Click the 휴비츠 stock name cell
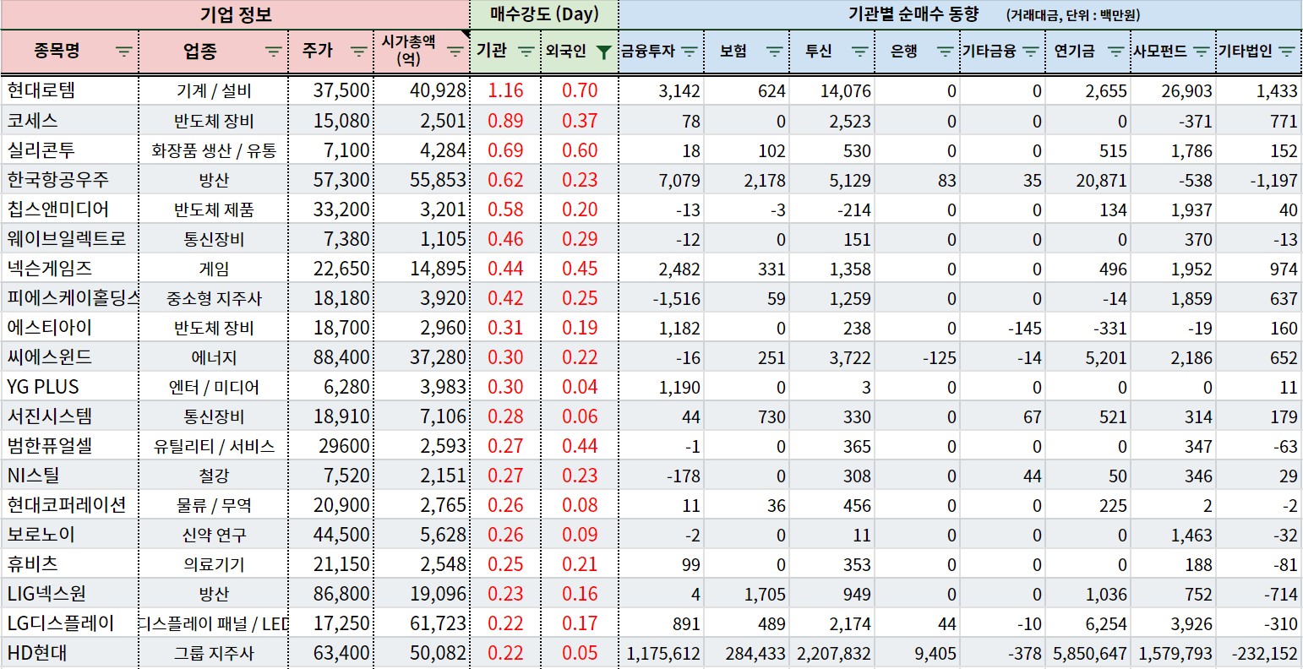Image resolution: width=1303 pixels, height=669 pixels. (x=69, y=564)
